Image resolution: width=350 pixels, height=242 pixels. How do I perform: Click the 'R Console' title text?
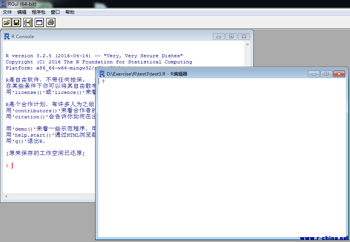23,37
